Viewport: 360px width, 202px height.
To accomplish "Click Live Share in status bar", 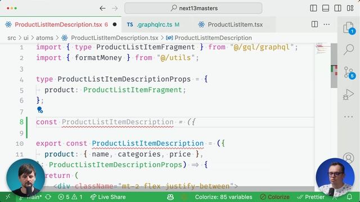I will click(x=108, y=197).
